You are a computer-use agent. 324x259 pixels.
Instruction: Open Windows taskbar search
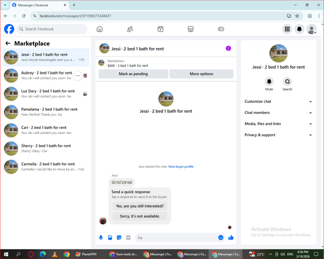coord(19,254)
